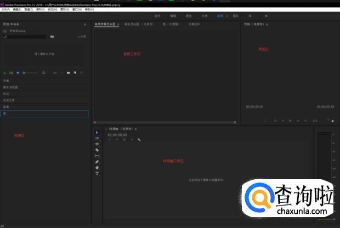Switch to the 源 (无剪辑) tab
Image resolution: width=340 pixels, height=228 pixels.
171,24
